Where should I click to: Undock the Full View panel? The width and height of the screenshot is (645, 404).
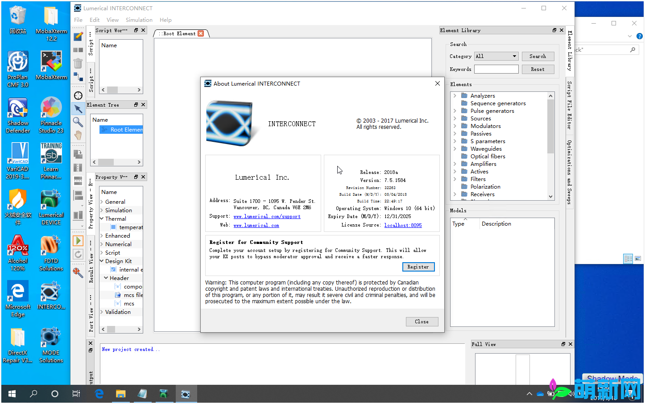tap(563, 344)
